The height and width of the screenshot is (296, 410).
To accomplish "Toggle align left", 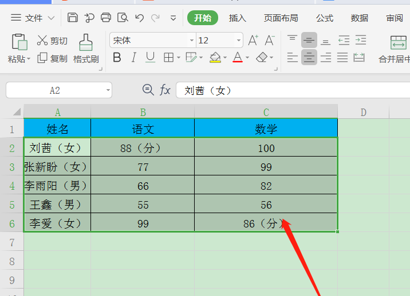I will [x=293, y=57].
